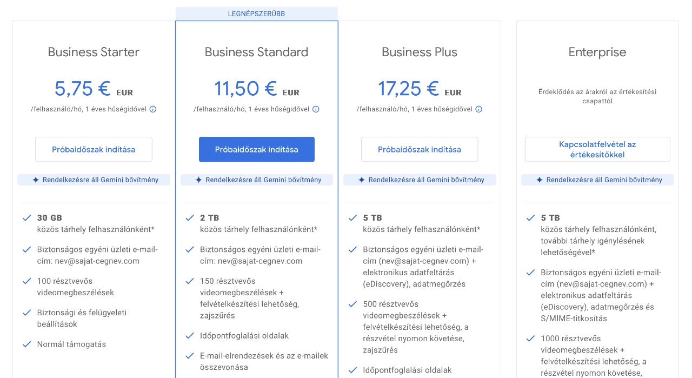Image resolution: width=692 pixels, height=378 pixels.
Task: Click the Gemini sparkle icon in Business Standard column
Action: [198, 180]
